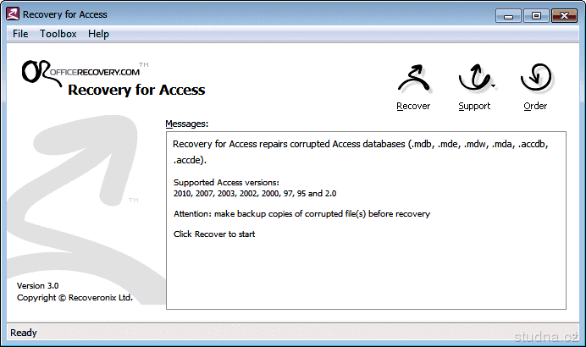Click the Ready status bar text
Screen dimensions: 586x347
pyautogui.click(x=24, y=333)
